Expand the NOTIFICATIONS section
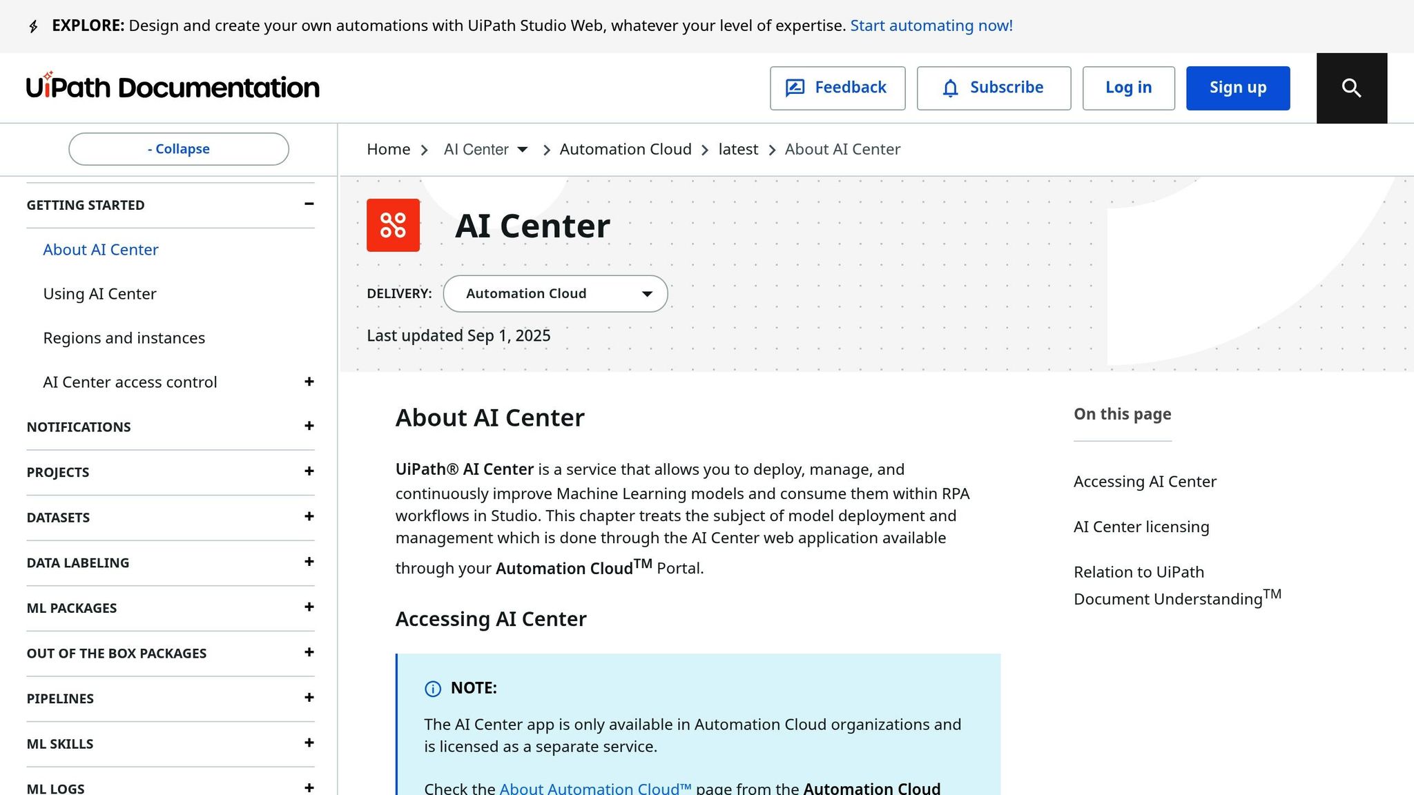Image resolution: width=1414 pixels, height=795 pixels. [x=309, y=426]
